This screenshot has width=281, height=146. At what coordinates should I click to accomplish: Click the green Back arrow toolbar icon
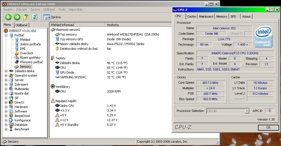[8, 17]
